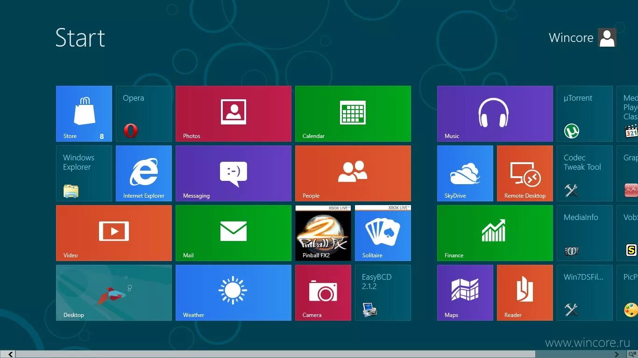
Task: Open the Calendar tile
Action: [353, 114]
